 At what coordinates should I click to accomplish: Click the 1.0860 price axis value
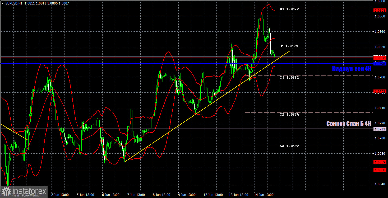pyautogui.click(x=380, y=16)
